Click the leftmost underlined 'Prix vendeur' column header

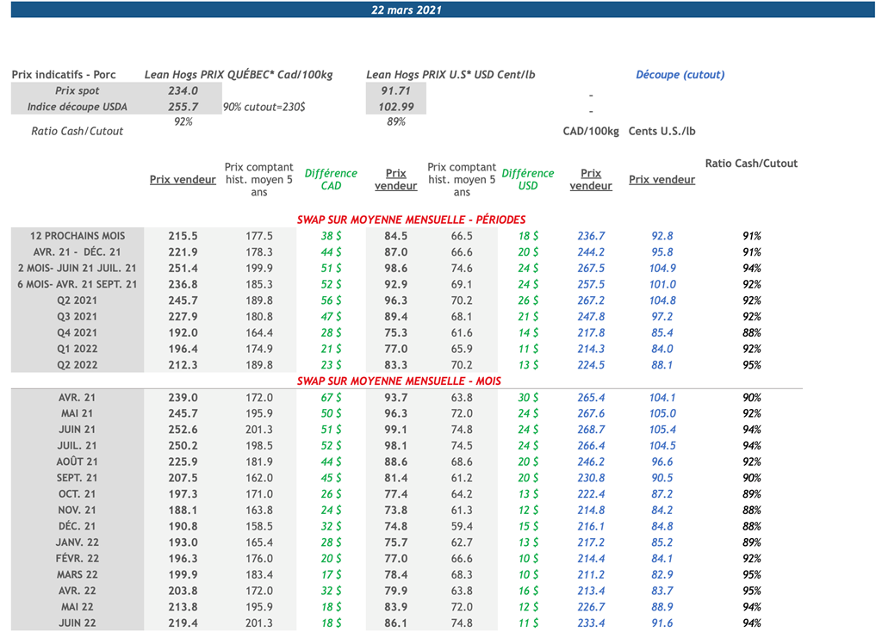pyautogui.click(x=183, y=180)
